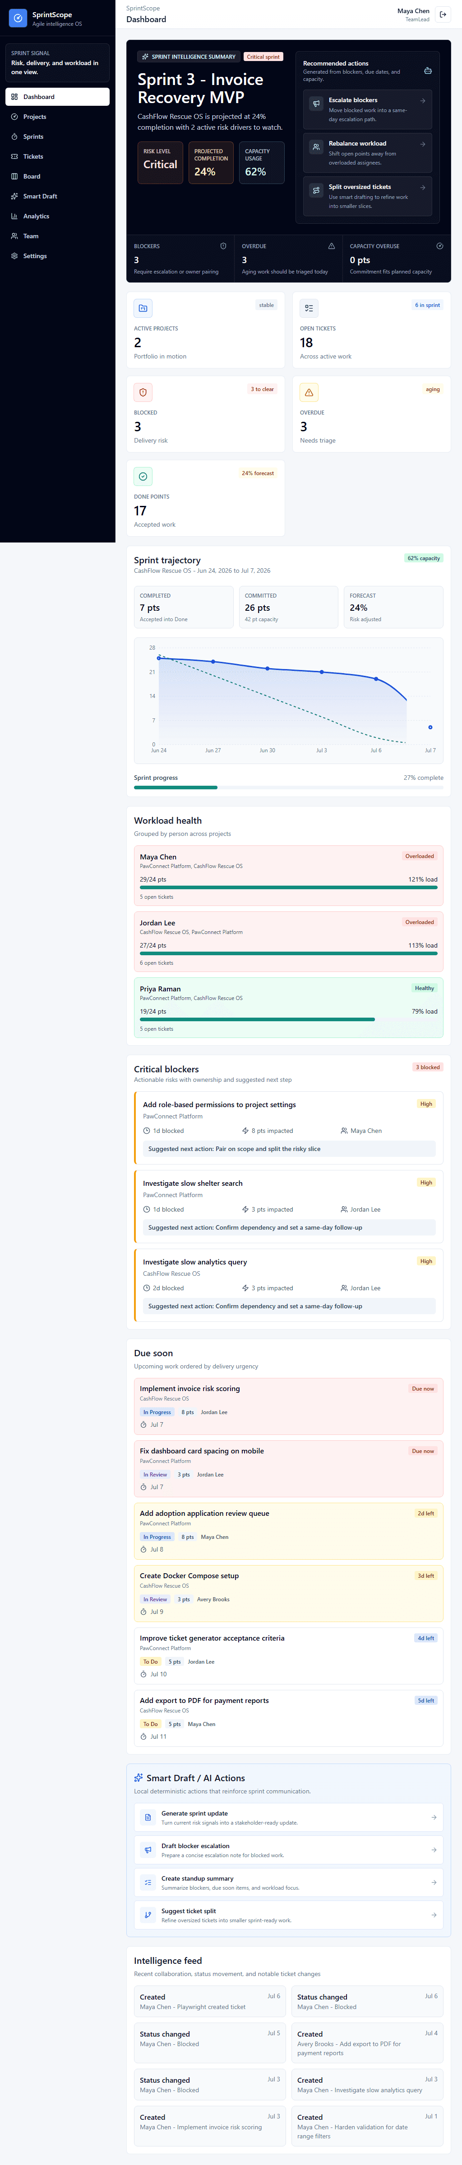462x2165 pixels.
Task: Open Board in the sidebar
Action: pos(57,176)
